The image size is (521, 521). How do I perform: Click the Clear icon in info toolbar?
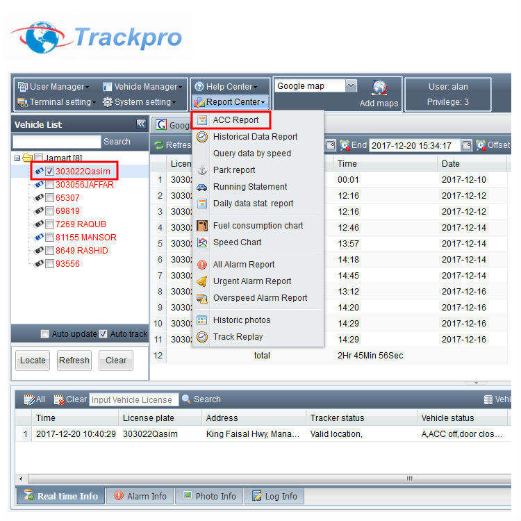click(x=59, y=399)
